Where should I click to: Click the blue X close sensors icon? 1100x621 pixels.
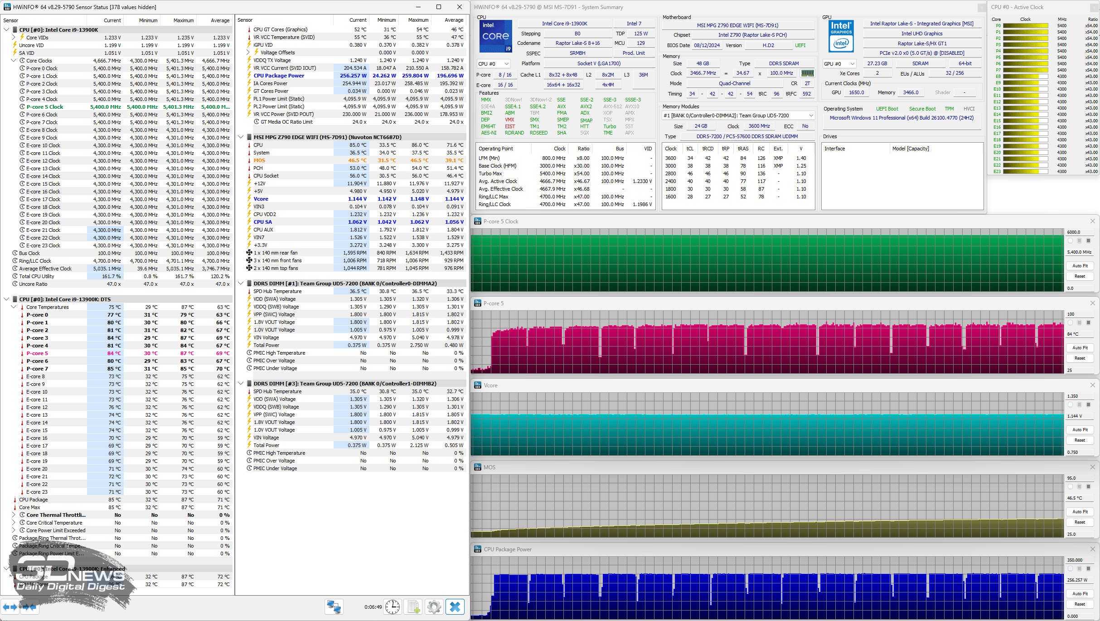(455, 607)
